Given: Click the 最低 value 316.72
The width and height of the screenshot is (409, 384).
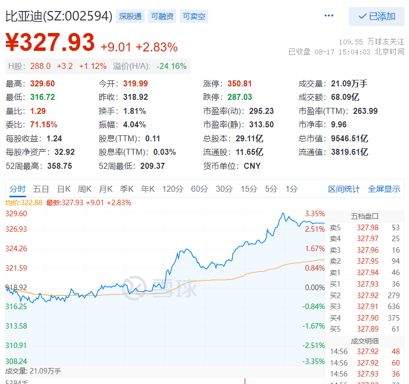Looking at the screenshot, I should [42, 97].
